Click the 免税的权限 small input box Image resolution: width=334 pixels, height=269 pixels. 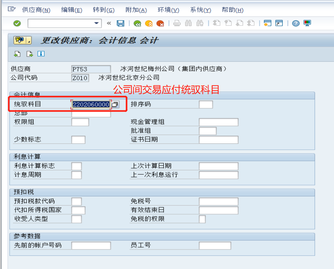[202, 219]
